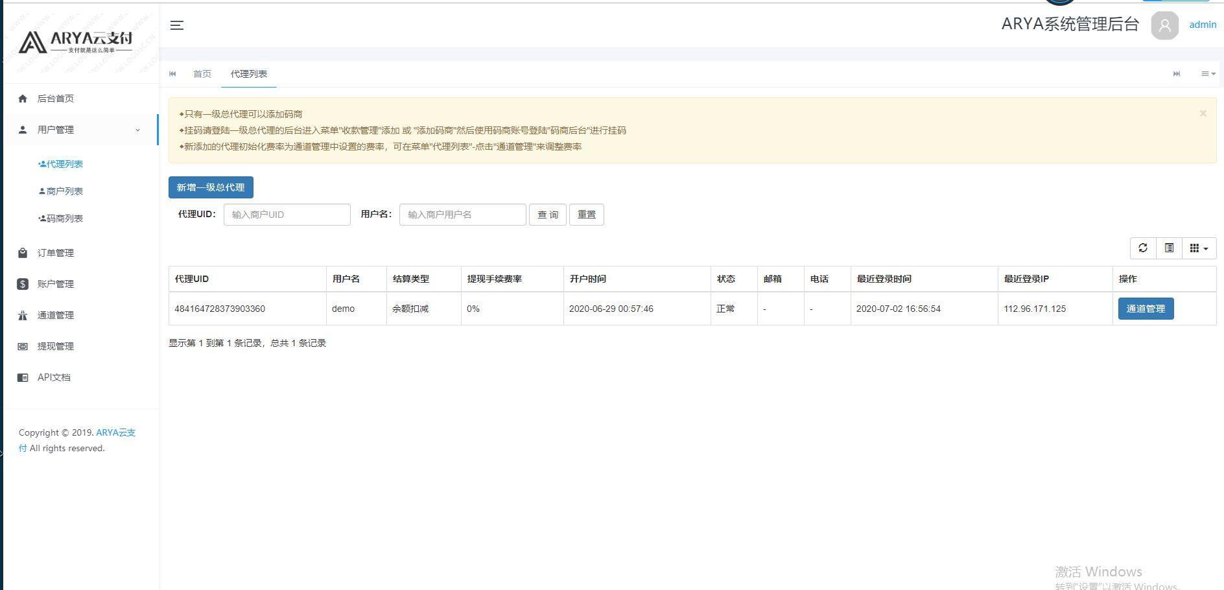The width and height of the screenshot is (1224, 590).
Task: Open 通道管理 for user demo
Action: click(1145, 309)
